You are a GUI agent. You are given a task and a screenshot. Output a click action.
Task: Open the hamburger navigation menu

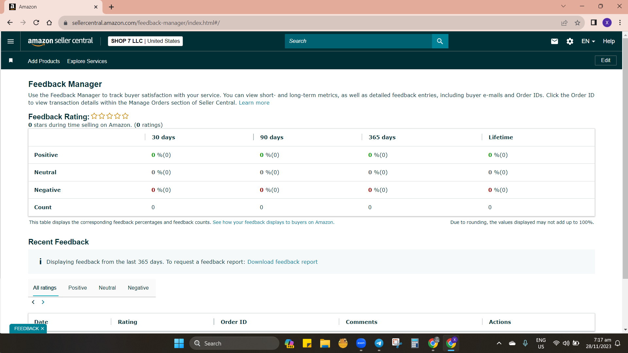click(x=10, y=41)
